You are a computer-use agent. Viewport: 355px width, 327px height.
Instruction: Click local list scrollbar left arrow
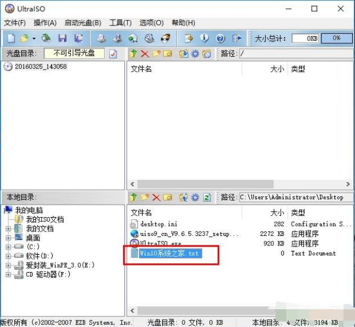pos(133,310)
